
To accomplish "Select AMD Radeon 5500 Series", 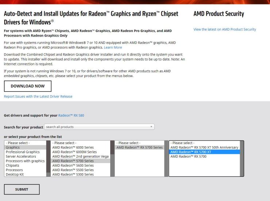I will 80,170.
